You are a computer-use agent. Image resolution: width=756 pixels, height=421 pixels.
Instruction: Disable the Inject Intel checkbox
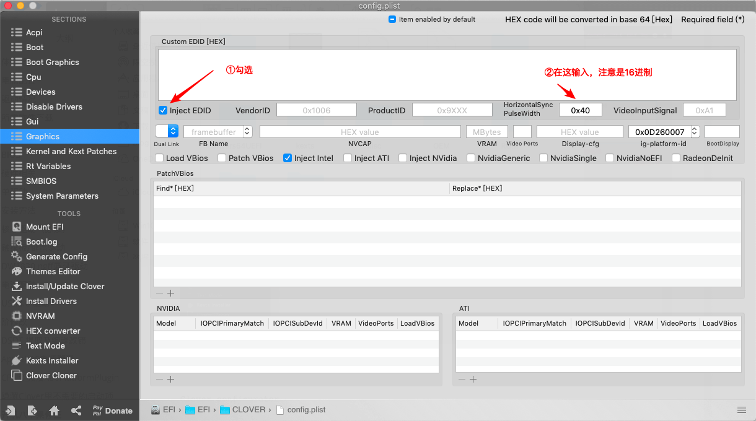pos(288,158)
